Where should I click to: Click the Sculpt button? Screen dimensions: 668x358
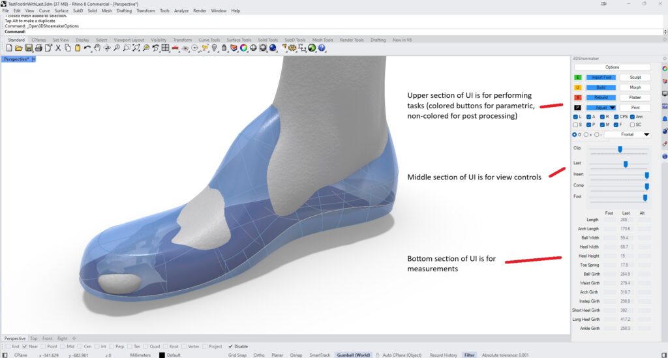(635, 77)
